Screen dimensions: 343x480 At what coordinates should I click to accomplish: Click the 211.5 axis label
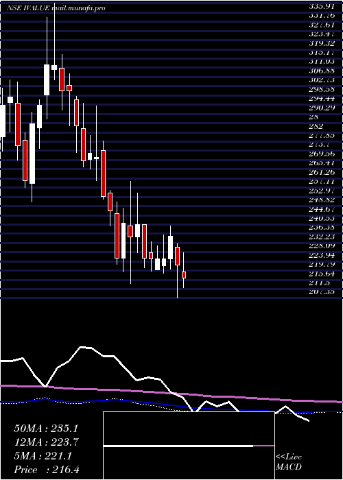320,283
